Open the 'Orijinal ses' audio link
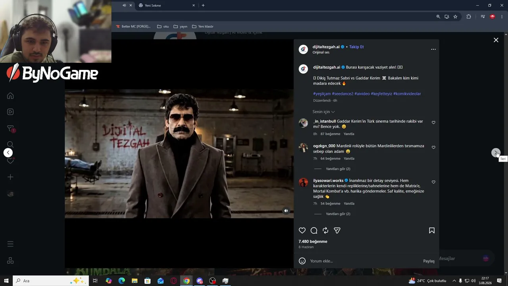This screenshot has height=286, width=508. 321,52
